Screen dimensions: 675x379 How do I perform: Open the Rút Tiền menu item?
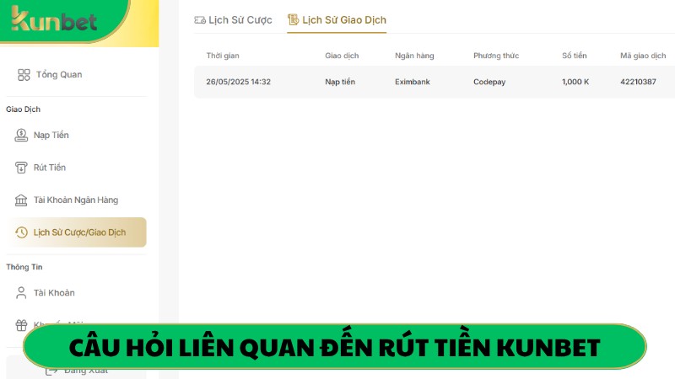50,168
